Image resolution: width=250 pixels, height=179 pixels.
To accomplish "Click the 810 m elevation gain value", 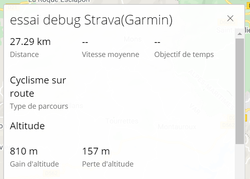I will (x=24, y=151).
